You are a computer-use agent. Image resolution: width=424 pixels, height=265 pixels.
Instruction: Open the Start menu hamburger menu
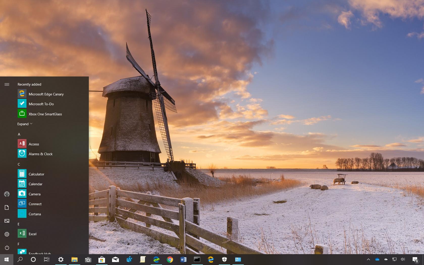tap(7, 84)
